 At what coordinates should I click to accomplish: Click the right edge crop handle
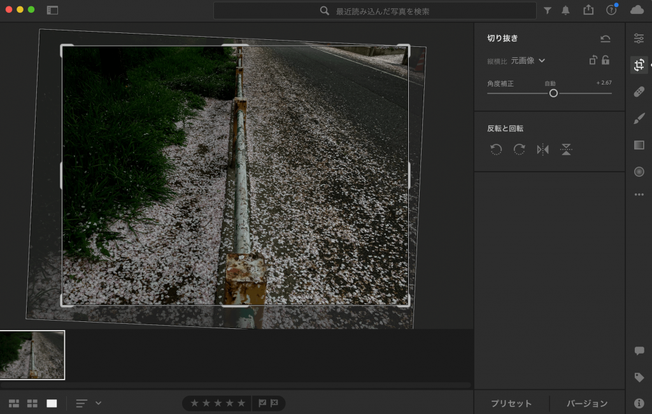[409, 176]
